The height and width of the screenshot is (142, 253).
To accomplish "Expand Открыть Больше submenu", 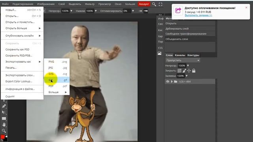I will point(22,28).
